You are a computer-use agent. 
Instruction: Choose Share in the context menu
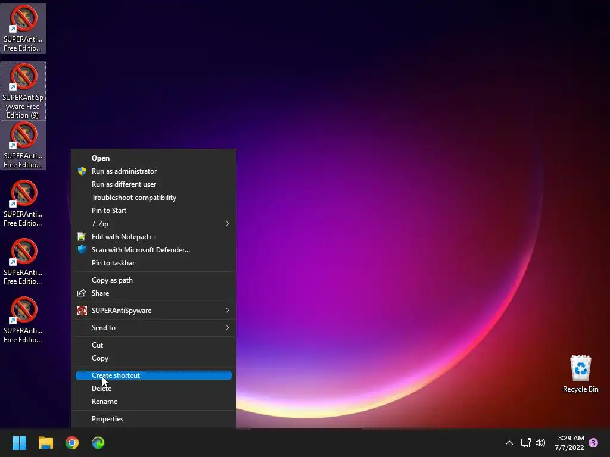click(154, 293)
